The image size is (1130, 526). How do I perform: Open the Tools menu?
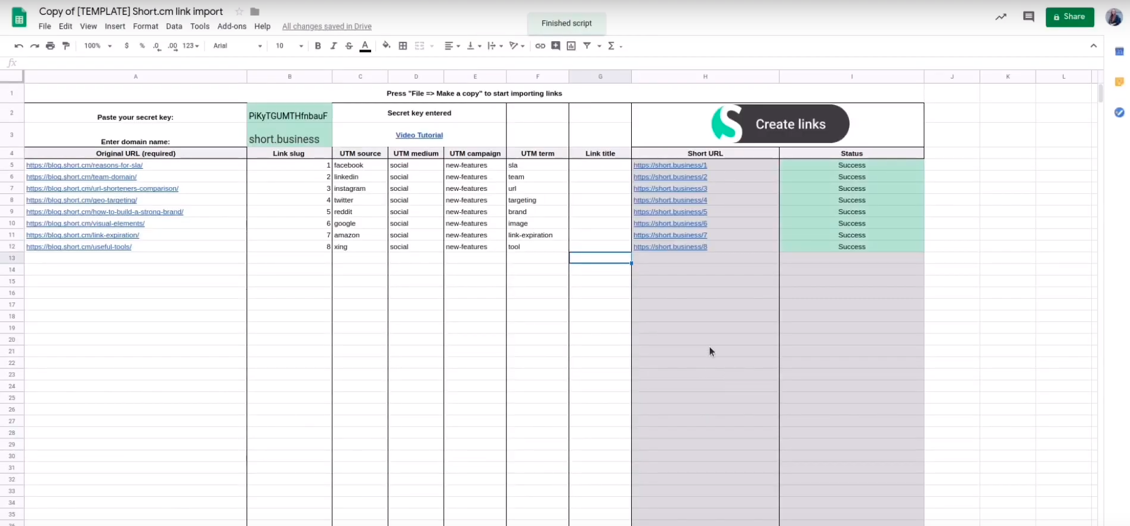(200, 26)
